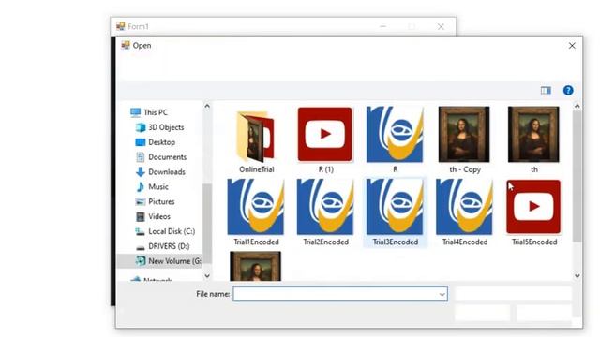Go to This PC label in tree
600x337 pixels.
(x=156, y=112)
